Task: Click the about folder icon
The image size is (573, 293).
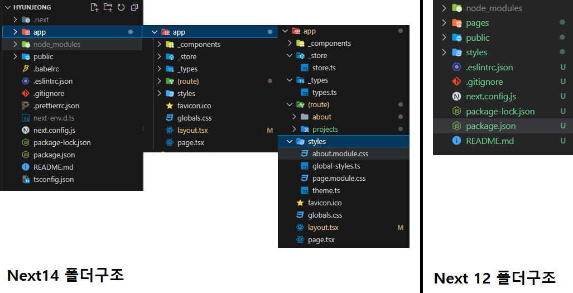Action: click(x=305, y=117)
